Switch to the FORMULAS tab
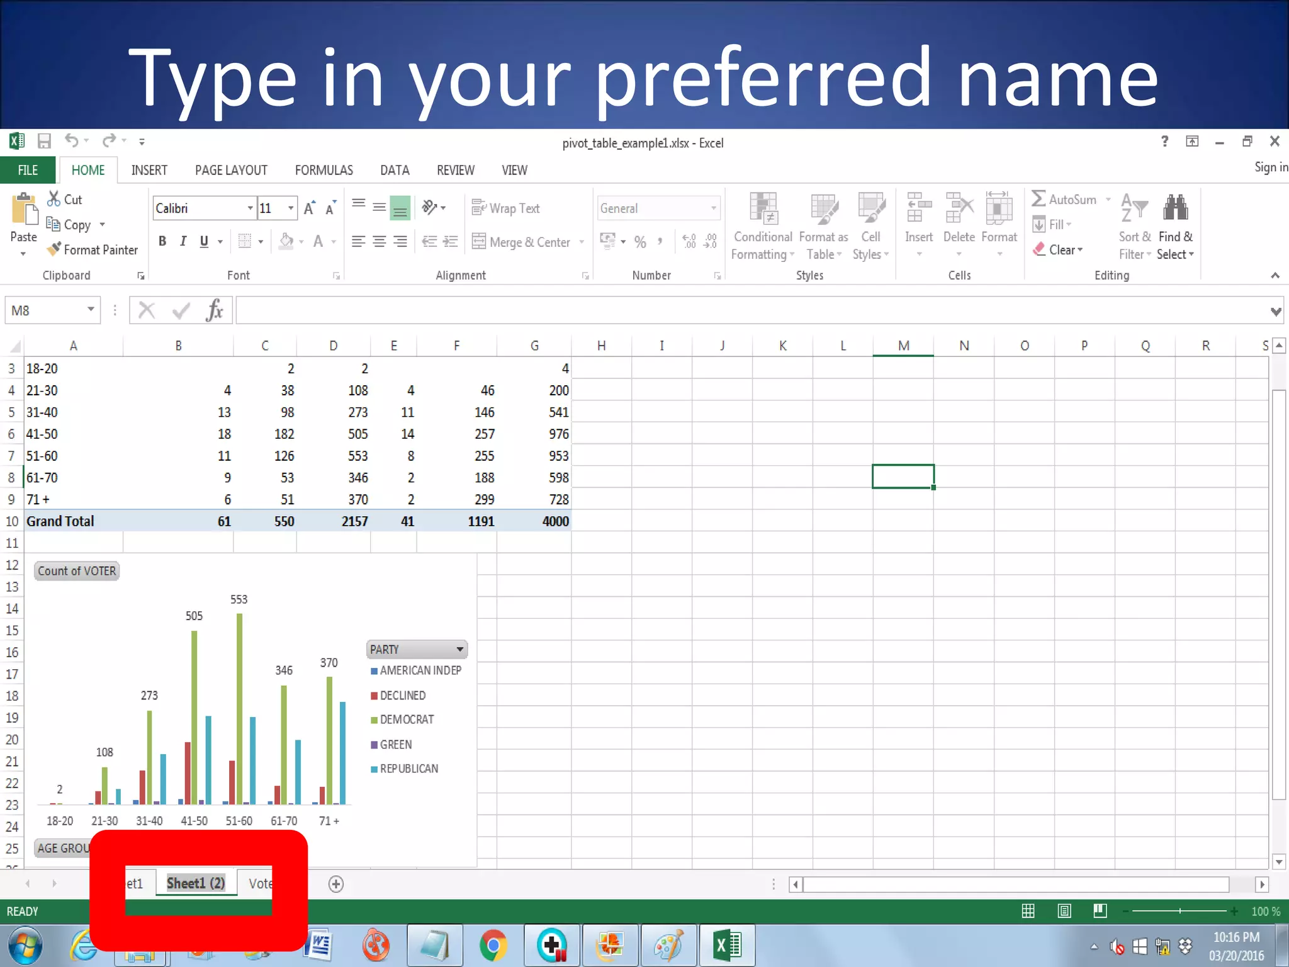This screenshot has height=967, width=1289. point(324,170)
